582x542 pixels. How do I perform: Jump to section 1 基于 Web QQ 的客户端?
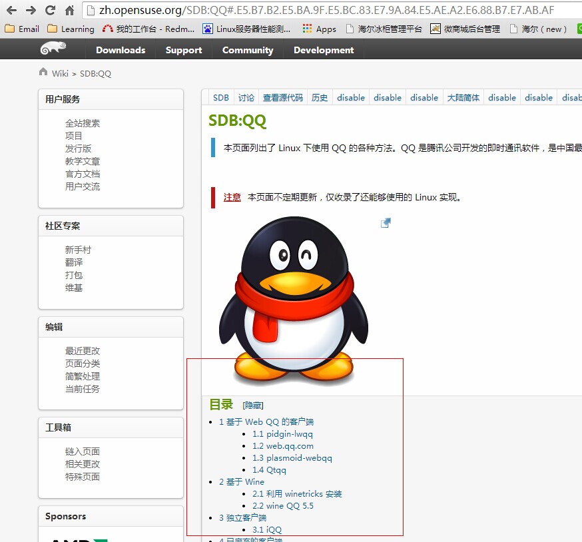266,421
